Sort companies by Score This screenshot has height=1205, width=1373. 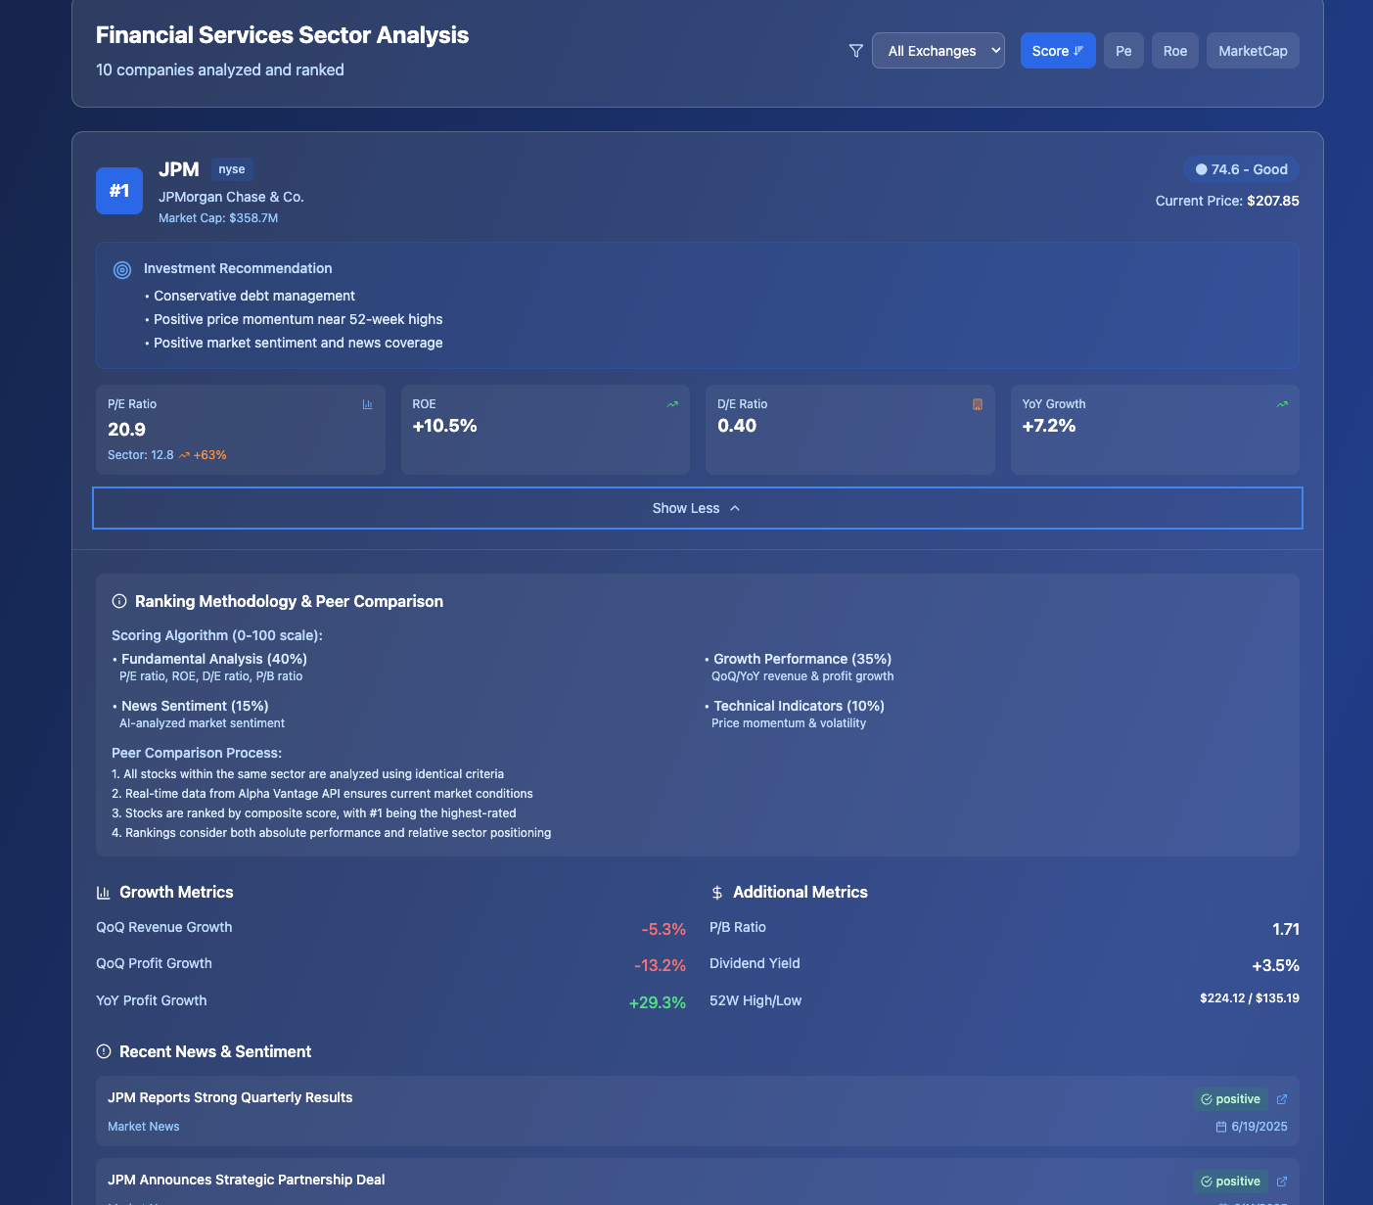1058,51
